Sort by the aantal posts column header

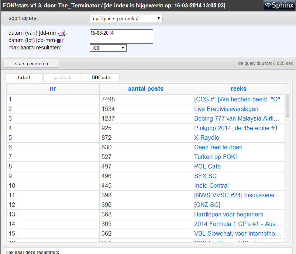(146, 88)
